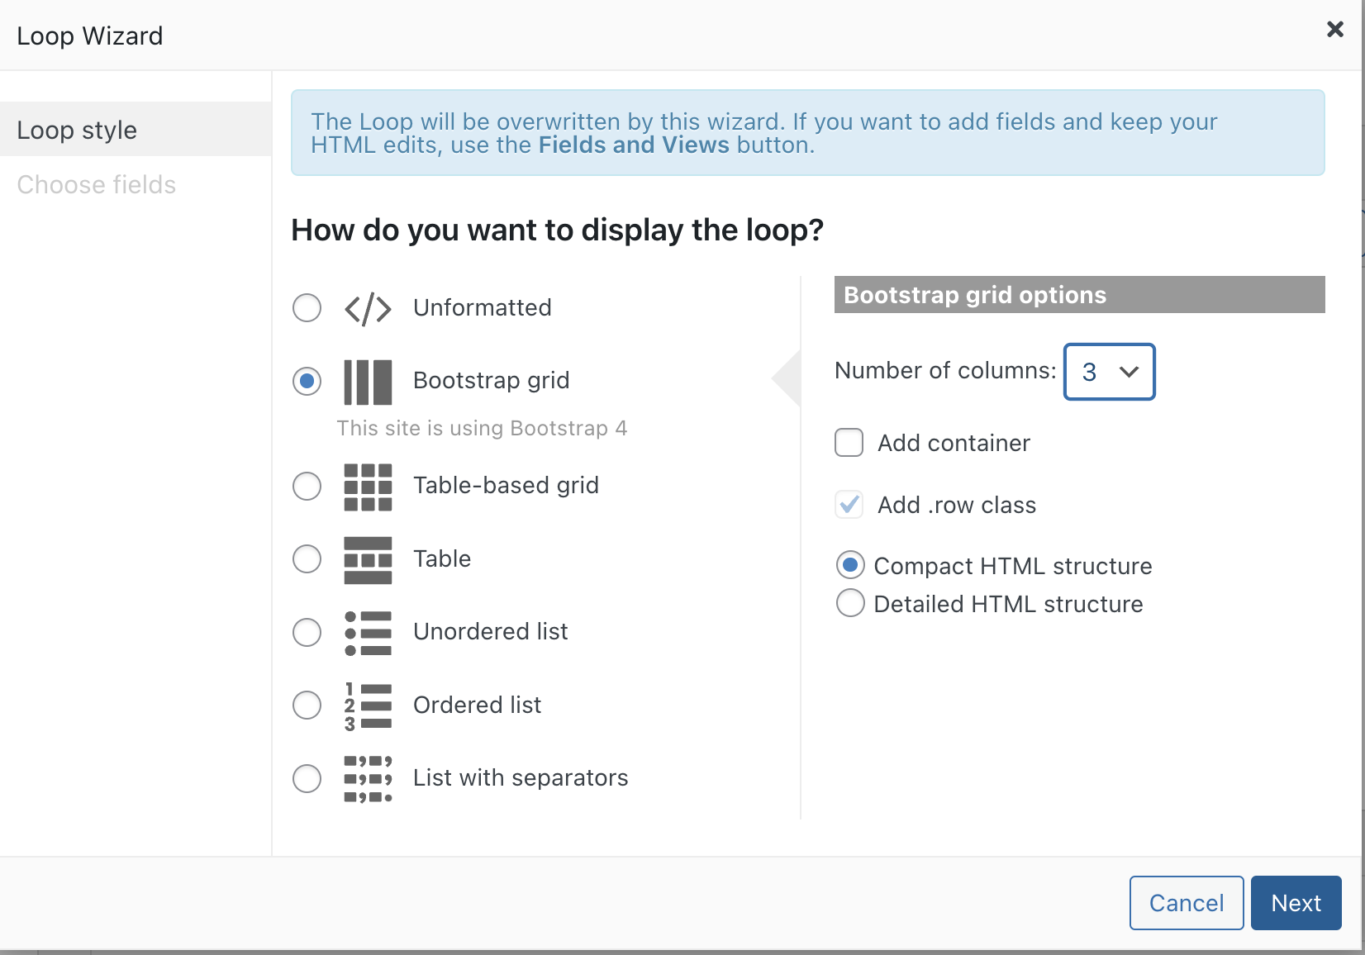The height and width of the screenshot is (955, 1365).
Task: Click the List with separators icon
Action: click(x=368, y=779)
